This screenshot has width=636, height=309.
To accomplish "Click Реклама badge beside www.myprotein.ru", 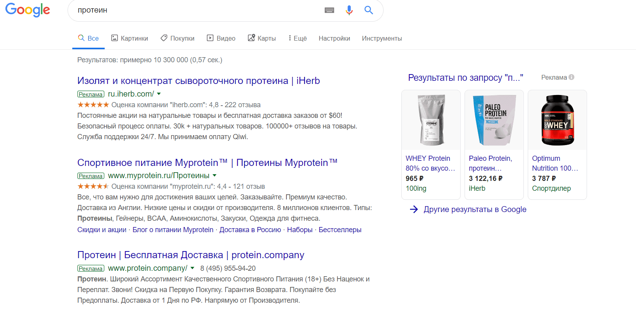I will [91, 176].
